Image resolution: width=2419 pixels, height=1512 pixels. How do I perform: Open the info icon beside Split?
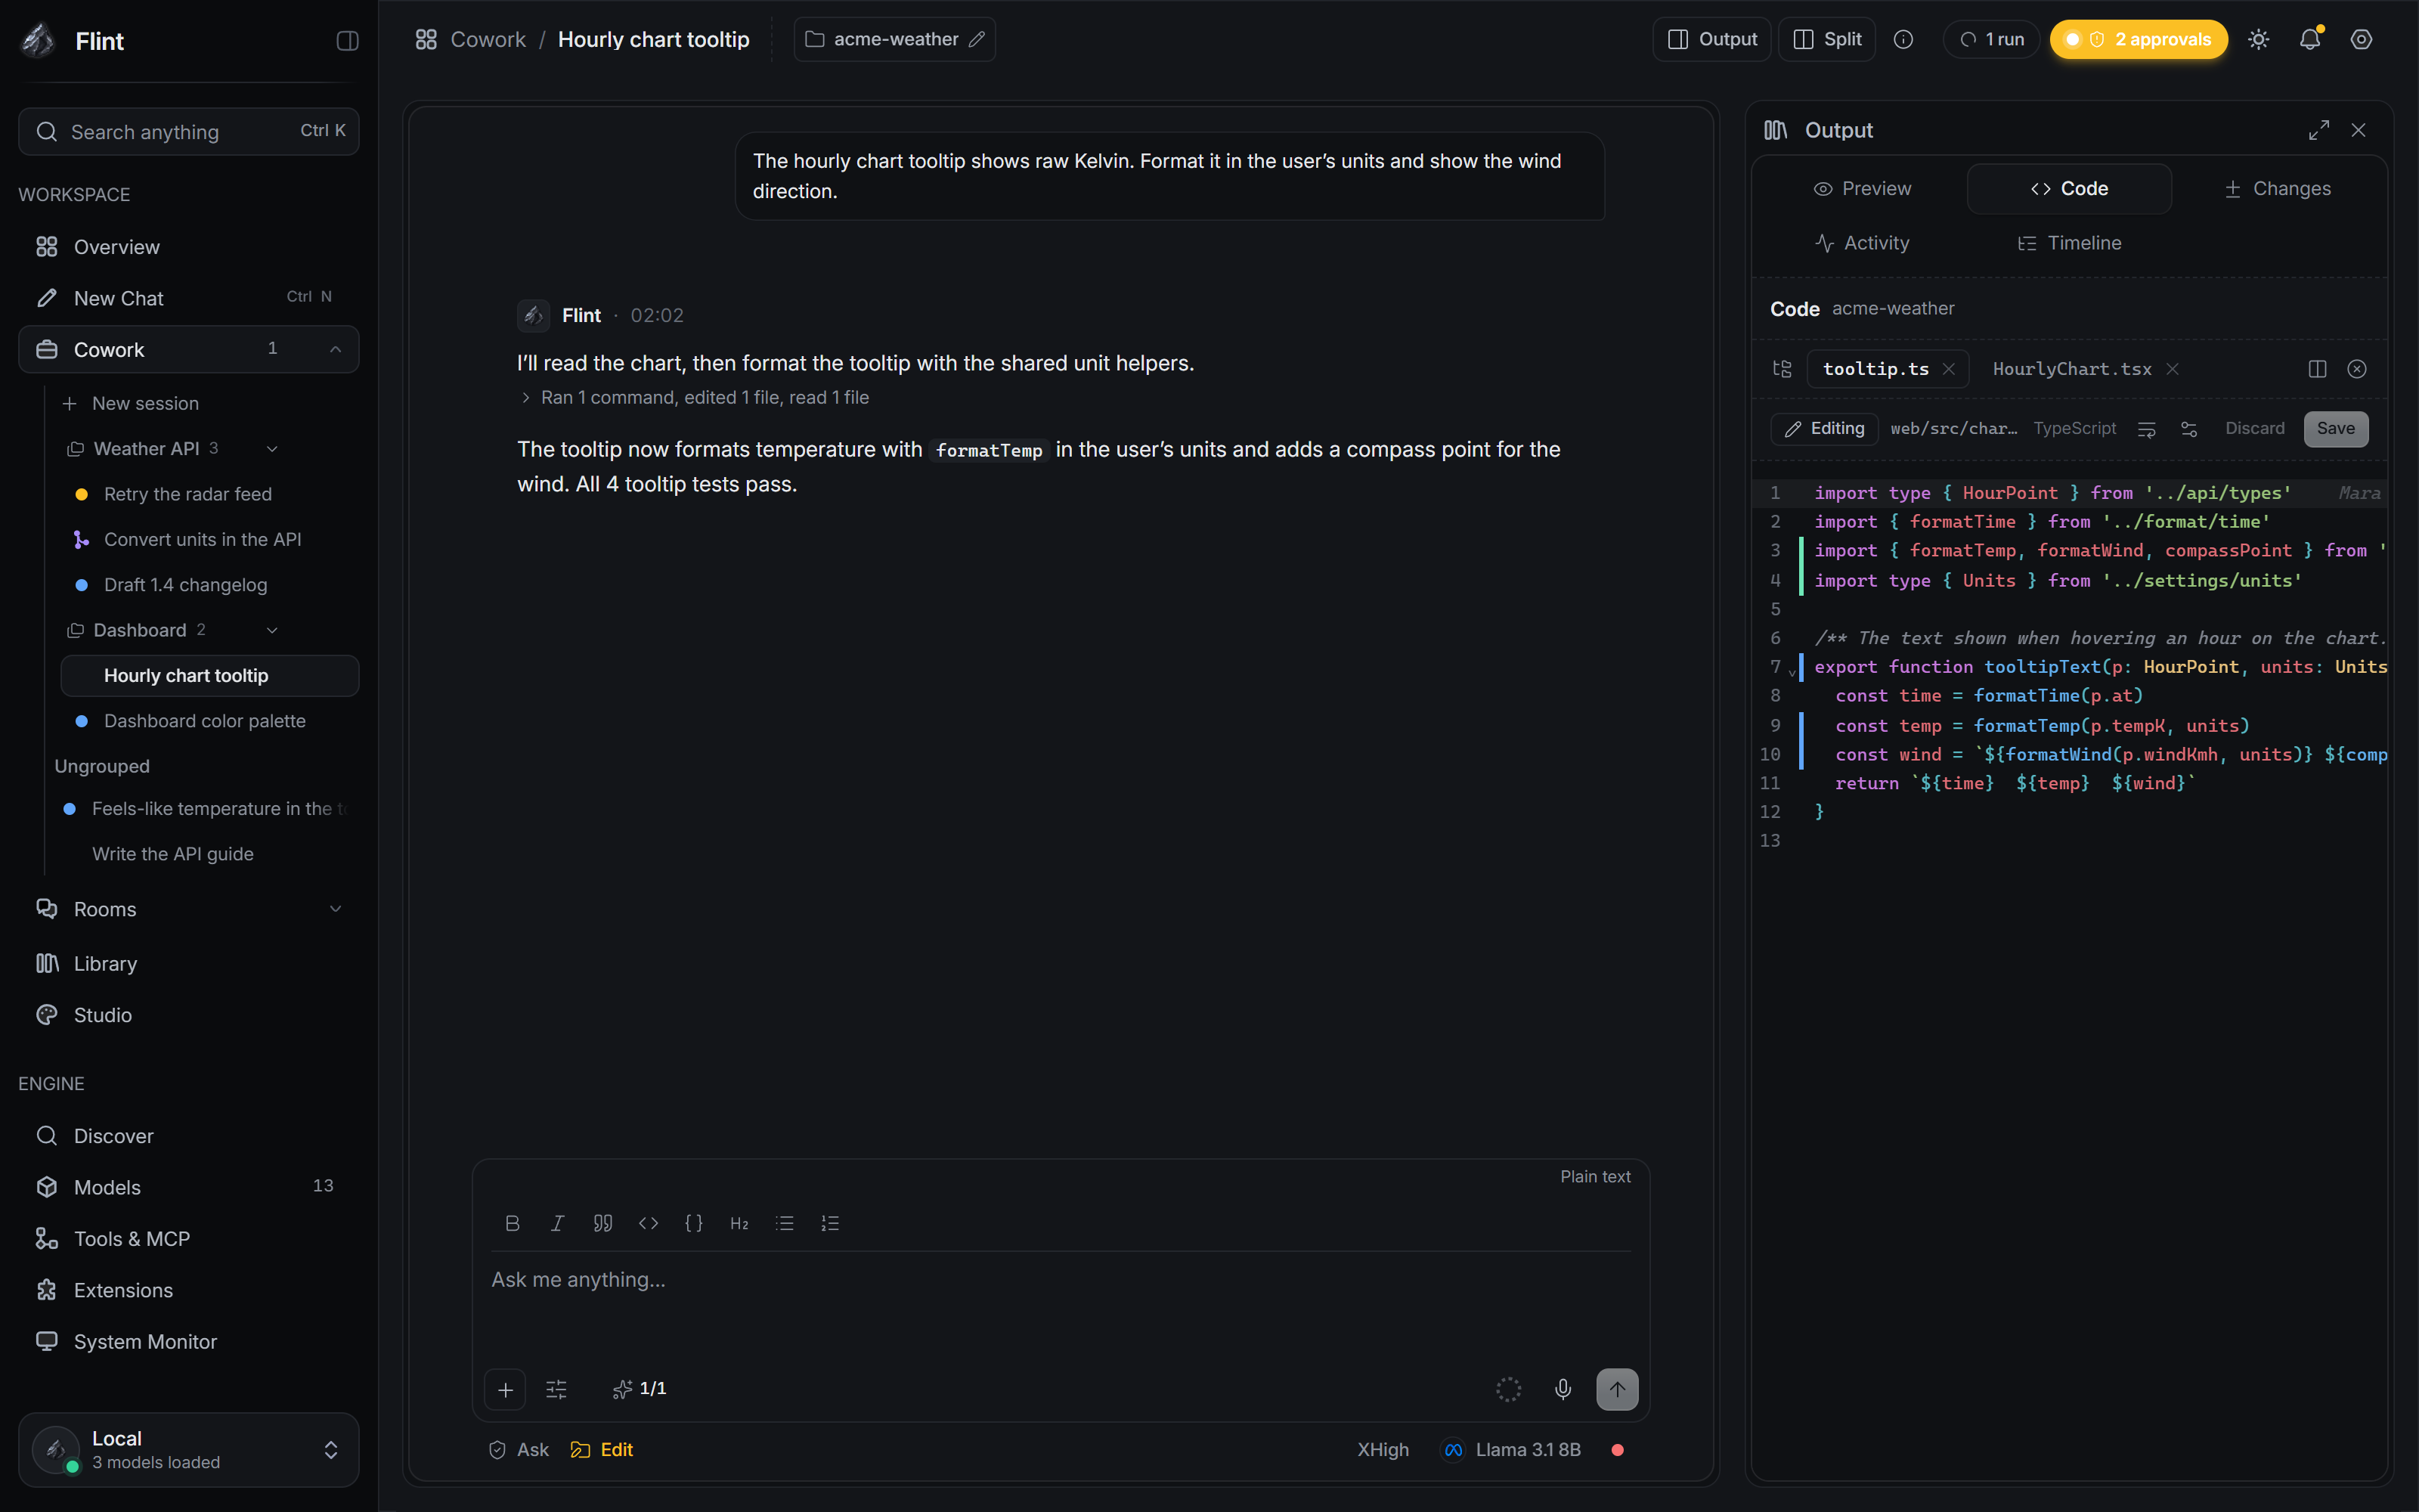(x=1903, y=40)
